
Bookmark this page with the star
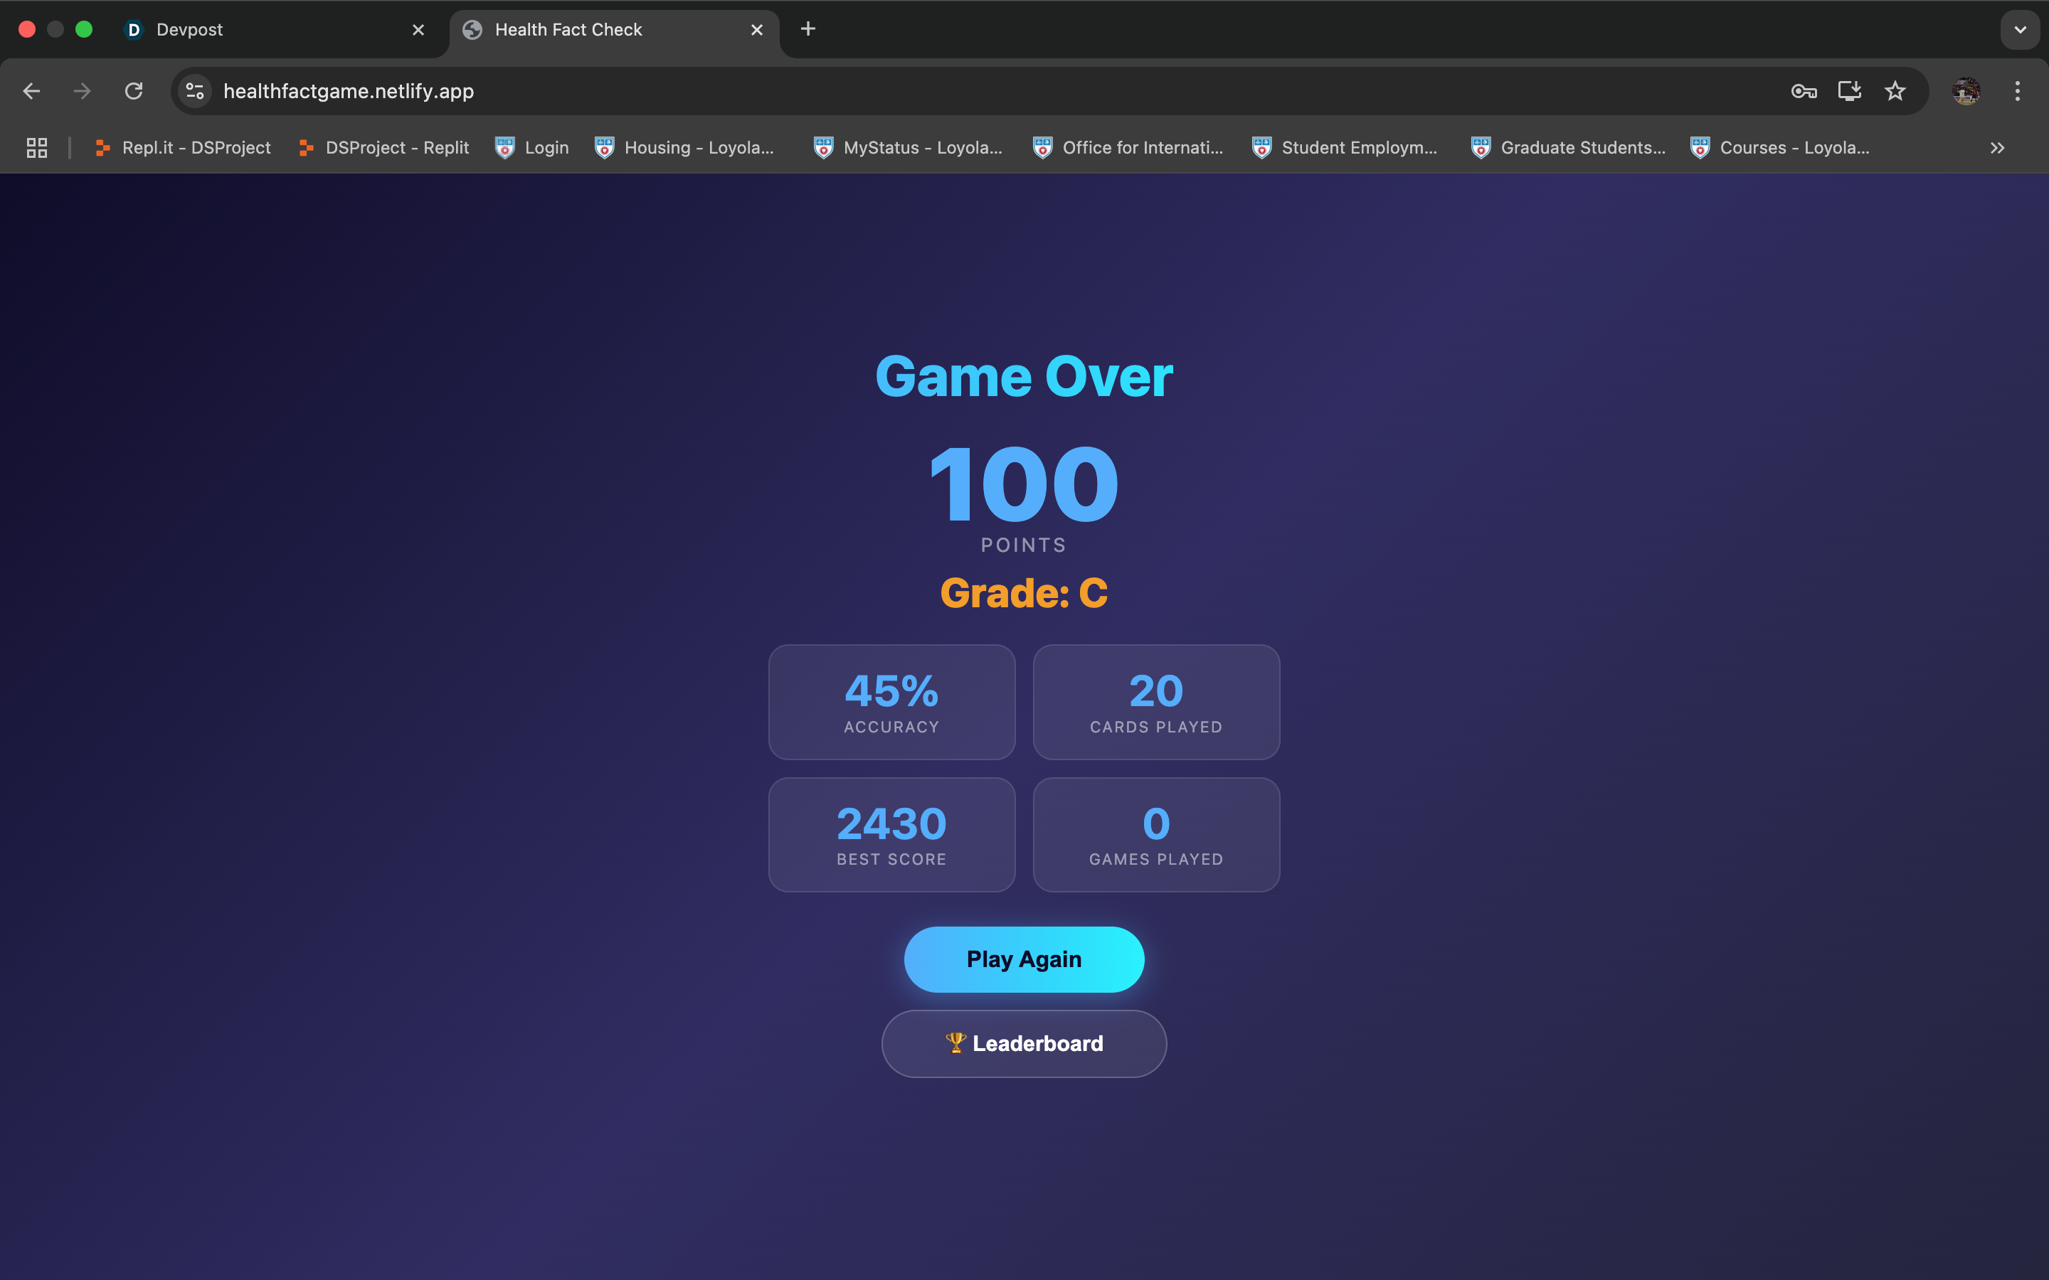1895,90
